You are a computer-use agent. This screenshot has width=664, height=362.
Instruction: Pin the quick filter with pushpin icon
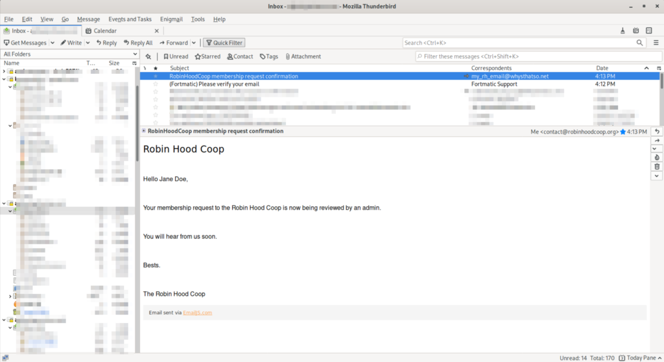pyautogui.click(x=148, y=56)
